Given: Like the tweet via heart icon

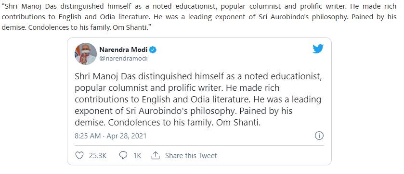Looking at the screenshot, I should click(x=79, y=155).
